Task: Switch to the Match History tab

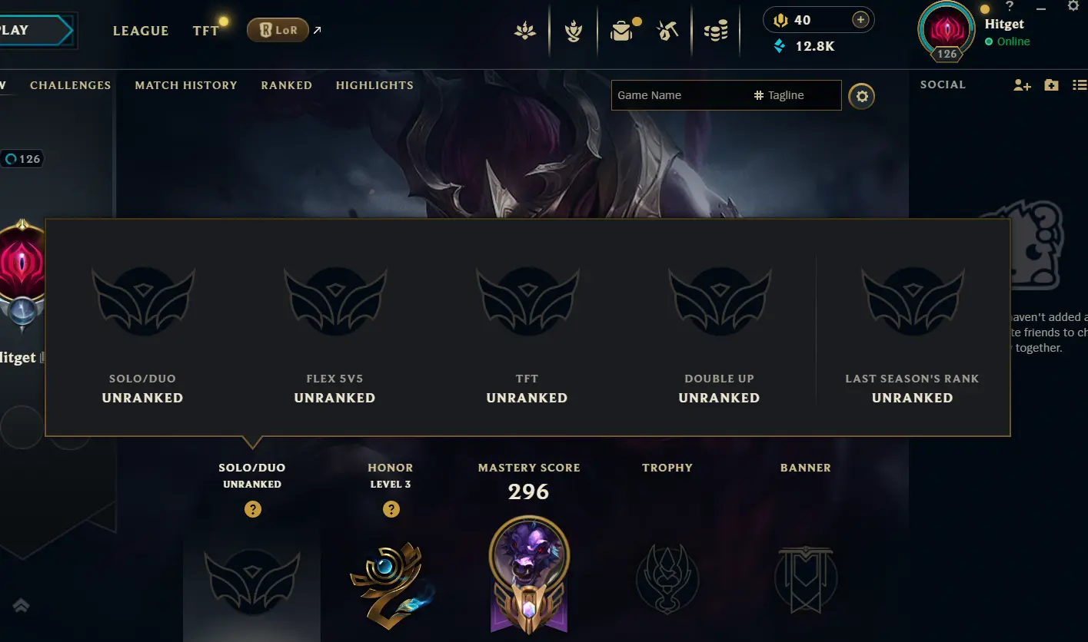Action: click(186, 85)
